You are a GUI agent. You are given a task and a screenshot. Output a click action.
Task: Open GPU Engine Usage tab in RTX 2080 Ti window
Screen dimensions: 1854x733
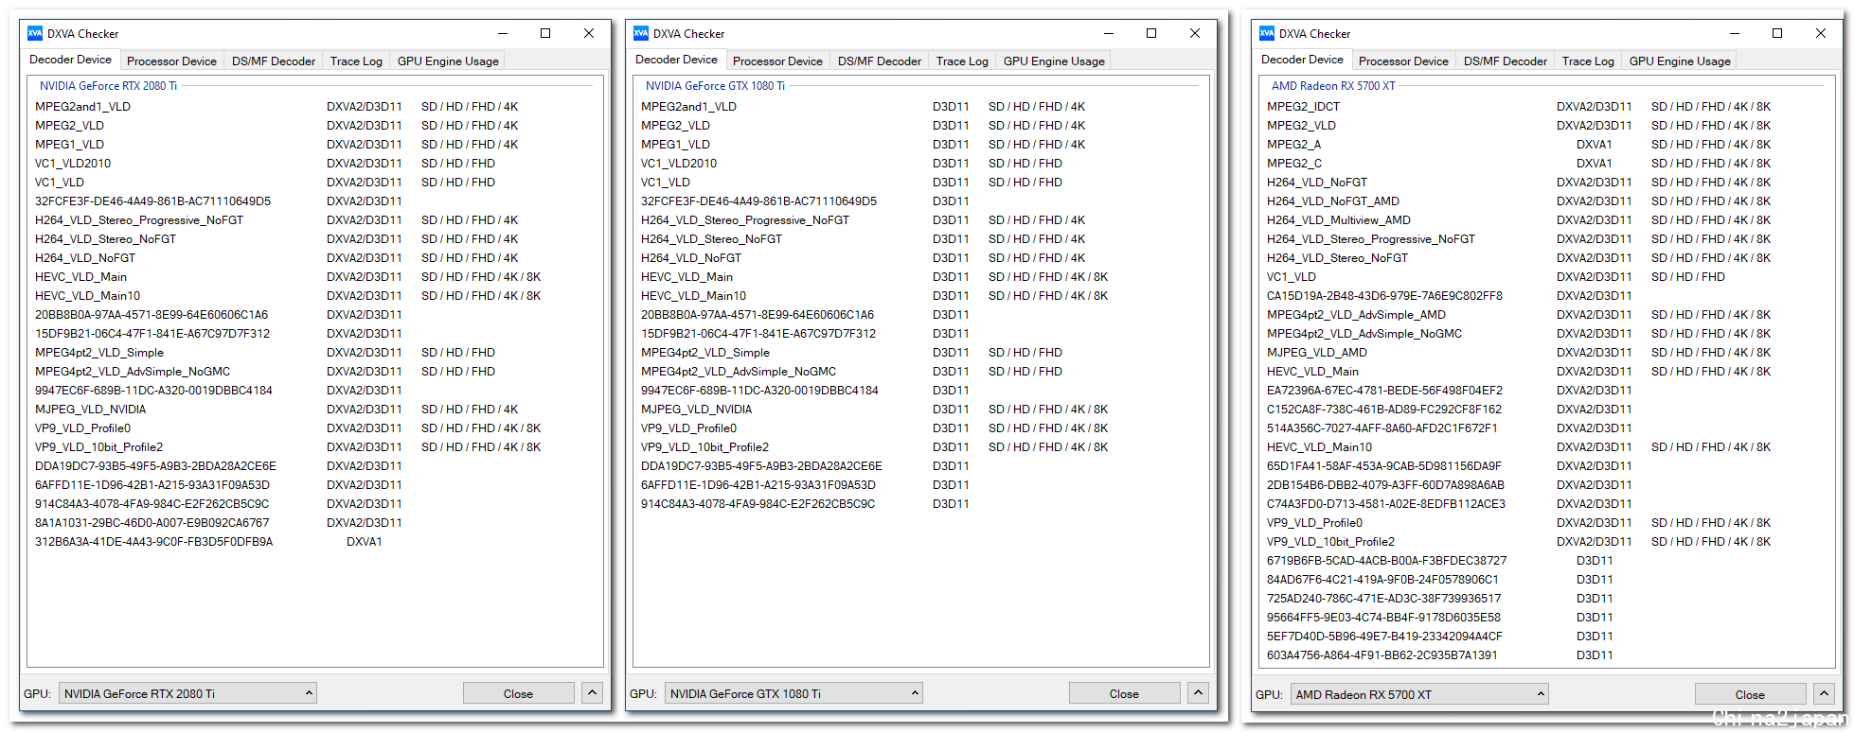[x=448, y=61]
